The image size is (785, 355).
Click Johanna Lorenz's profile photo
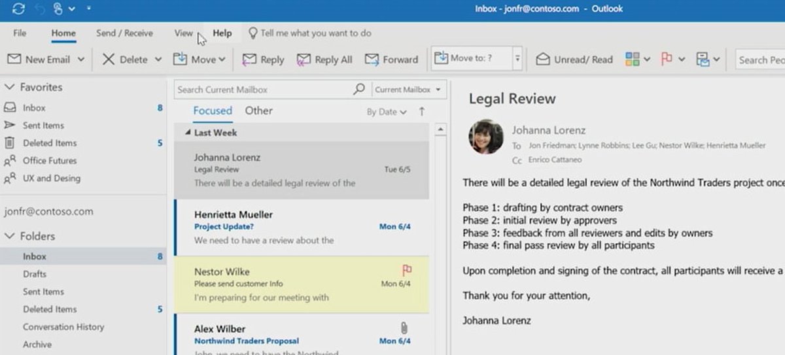coord(486,137)
